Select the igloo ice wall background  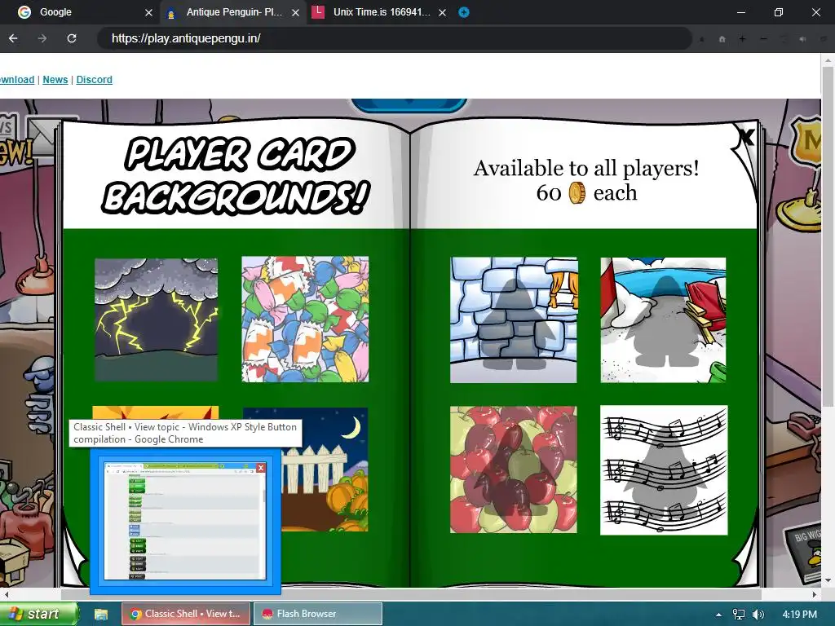coord(514,320)
